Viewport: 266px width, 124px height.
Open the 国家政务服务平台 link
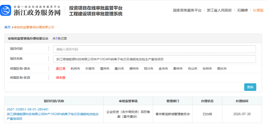187,10
